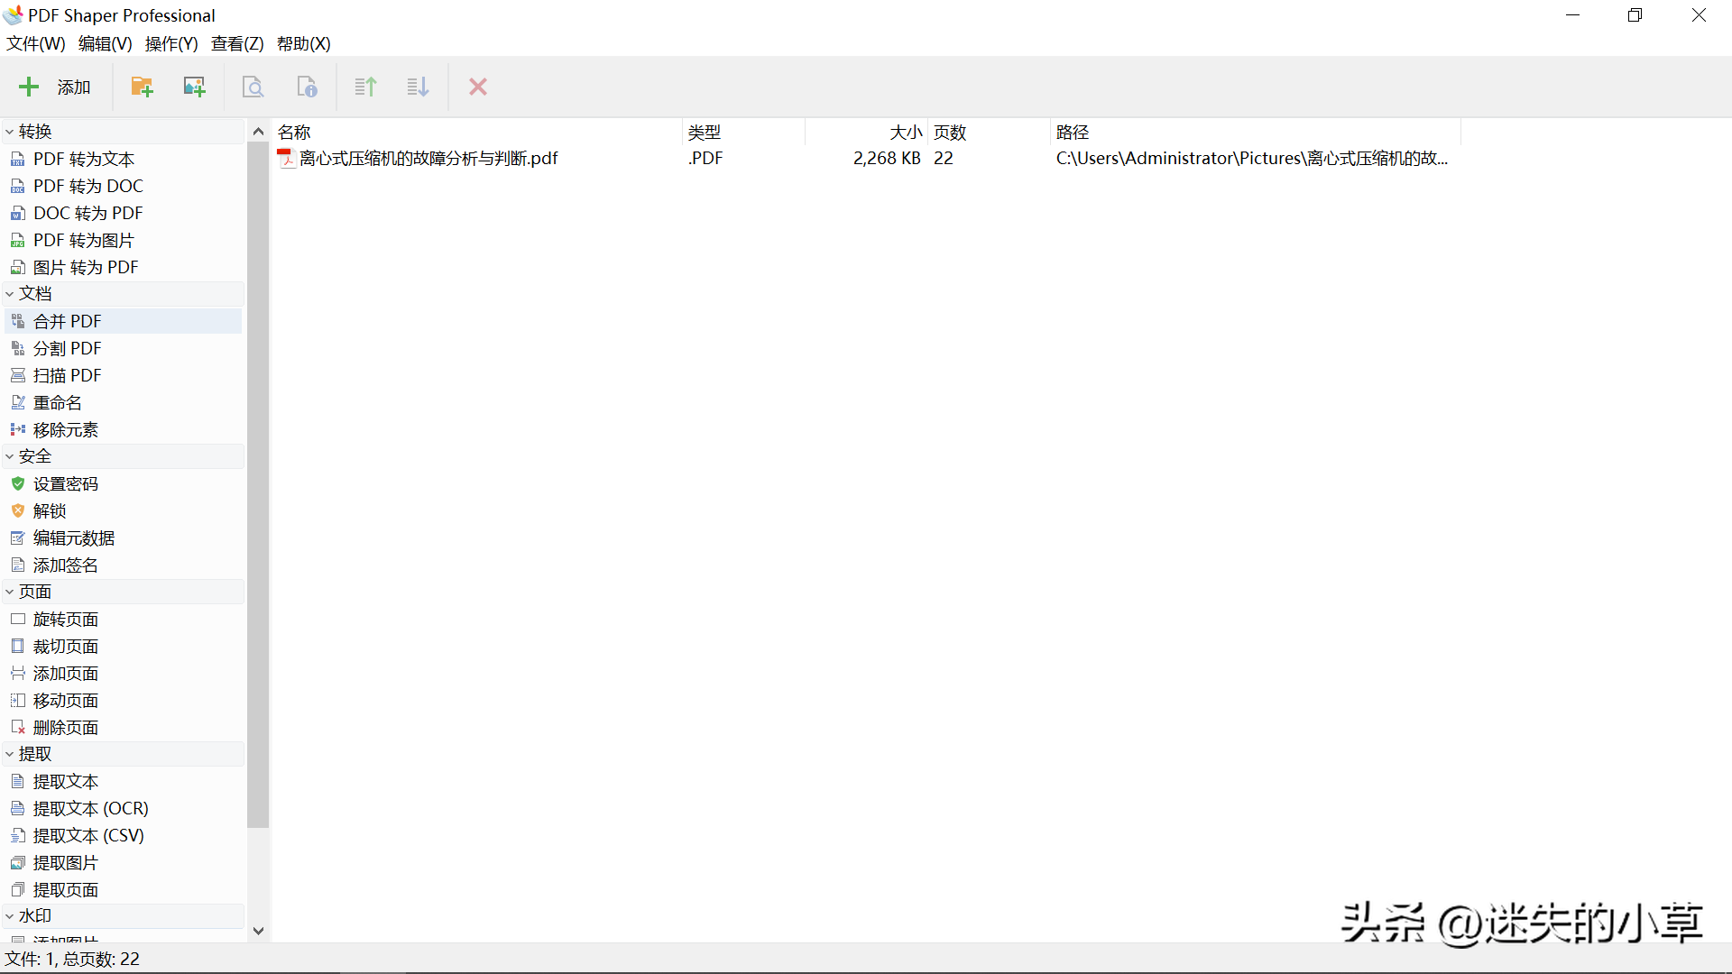
Task: Click the file path cell text
Action: [x=1251, y=159]
